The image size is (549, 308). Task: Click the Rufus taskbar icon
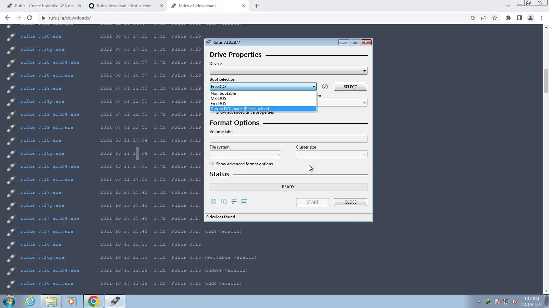click(115, 301)
